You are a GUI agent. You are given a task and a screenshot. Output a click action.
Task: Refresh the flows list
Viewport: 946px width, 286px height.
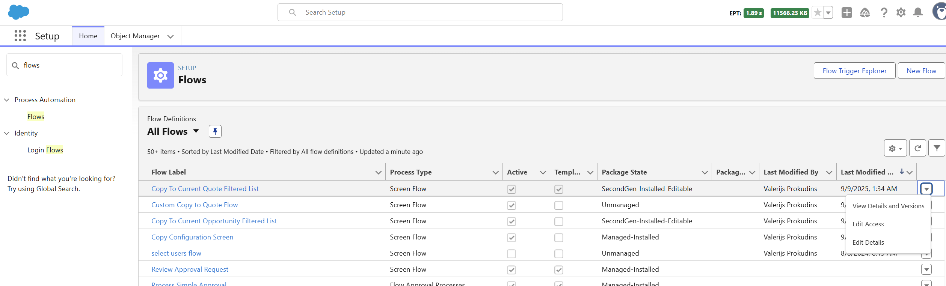coord(917,148)
